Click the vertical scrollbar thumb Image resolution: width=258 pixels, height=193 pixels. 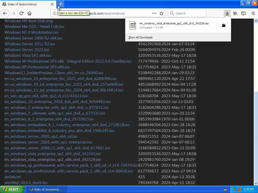pyautogui.click(x=256, y=136)
